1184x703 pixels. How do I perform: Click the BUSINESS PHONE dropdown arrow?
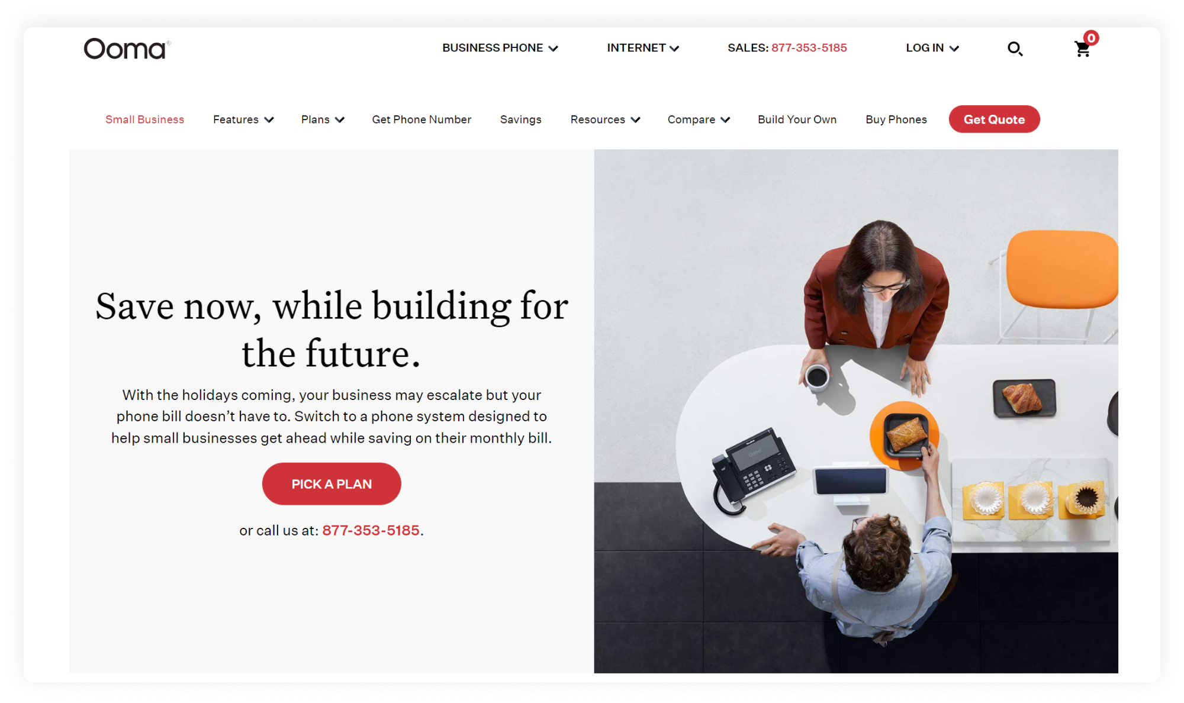tap(555, 48)
